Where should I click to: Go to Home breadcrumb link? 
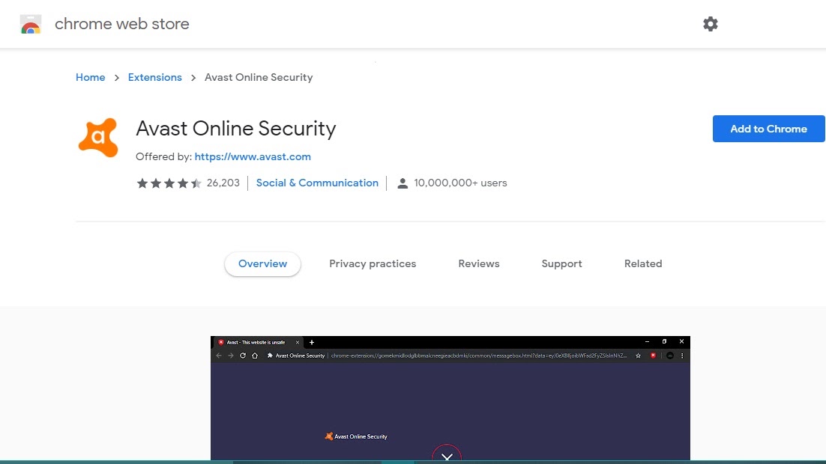click(x=90, y=77)
